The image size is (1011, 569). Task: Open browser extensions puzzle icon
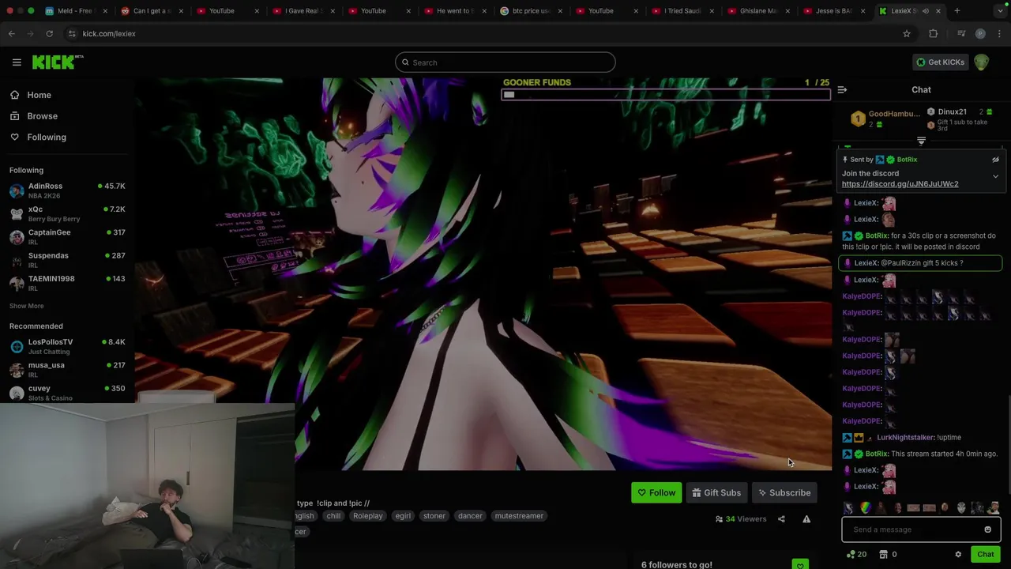pyautogui.click(x=933, y=33)
